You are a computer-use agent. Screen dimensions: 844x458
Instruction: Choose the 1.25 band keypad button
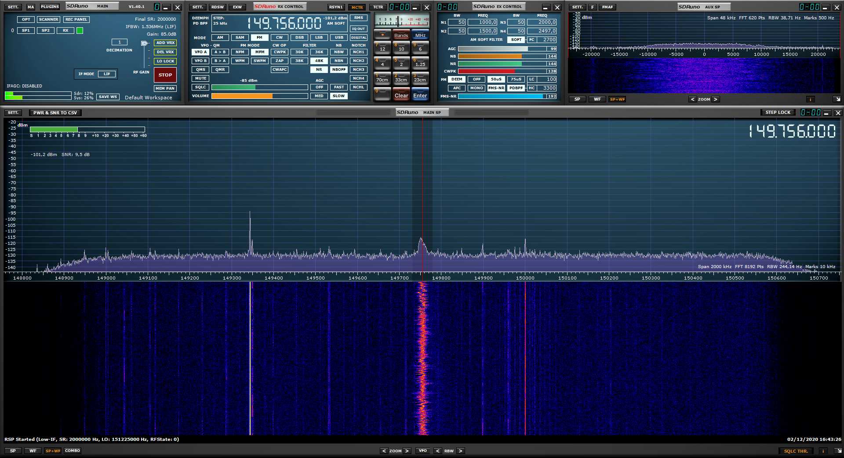[x=420, y=64]
